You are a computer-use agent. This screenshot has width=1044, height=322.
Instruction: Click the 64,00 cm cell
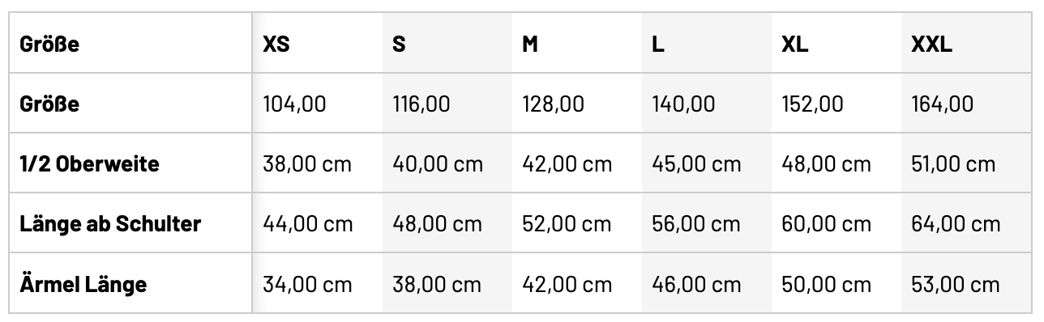click(x=956, y=224)
